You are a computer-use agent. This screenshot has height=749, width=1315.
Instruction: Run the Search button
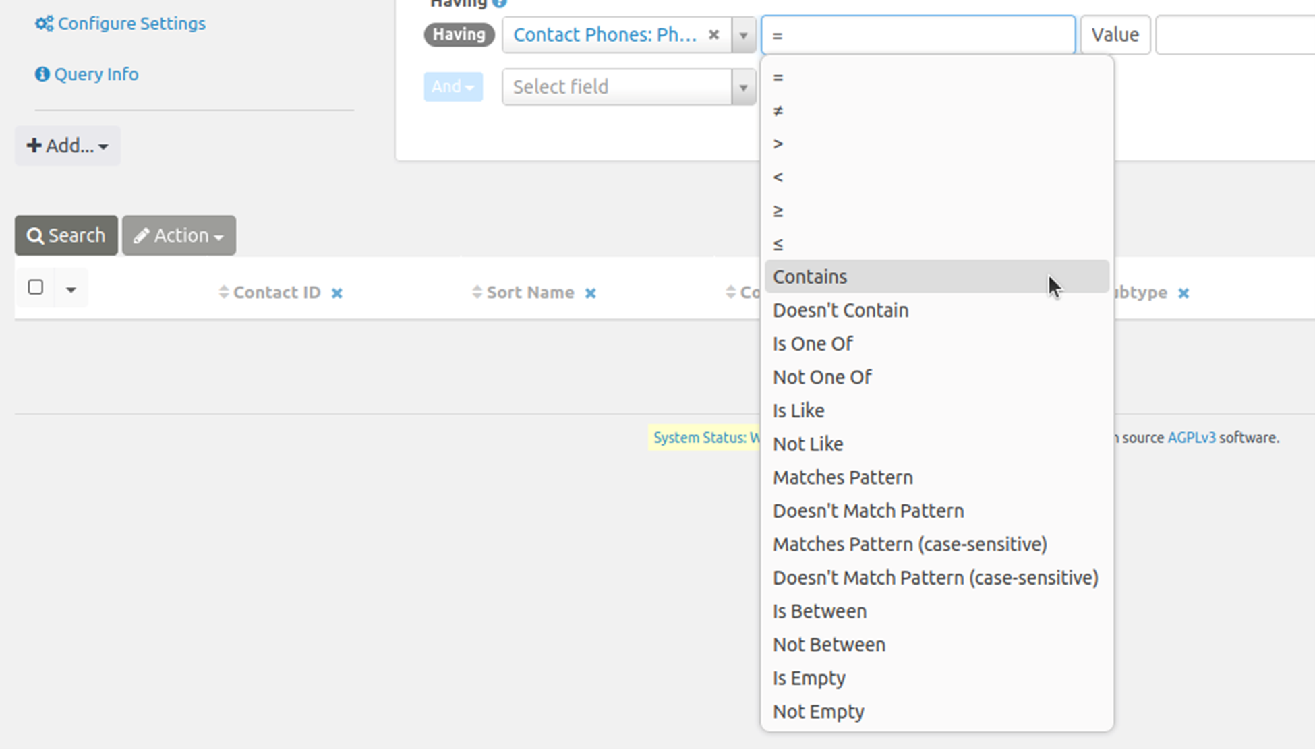[x=66, y=235]
